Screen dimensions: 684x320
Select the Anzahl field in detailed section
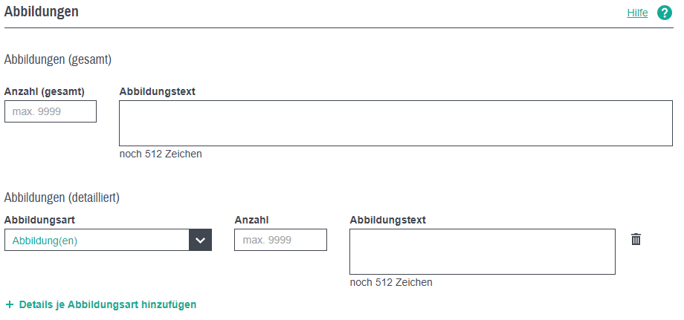click(280, 240)
